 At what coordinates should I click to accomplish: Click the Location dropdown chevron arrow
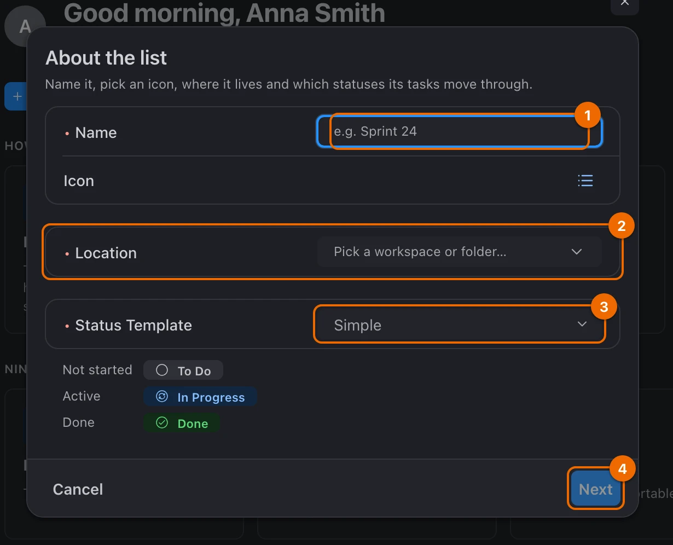[576, 252]
